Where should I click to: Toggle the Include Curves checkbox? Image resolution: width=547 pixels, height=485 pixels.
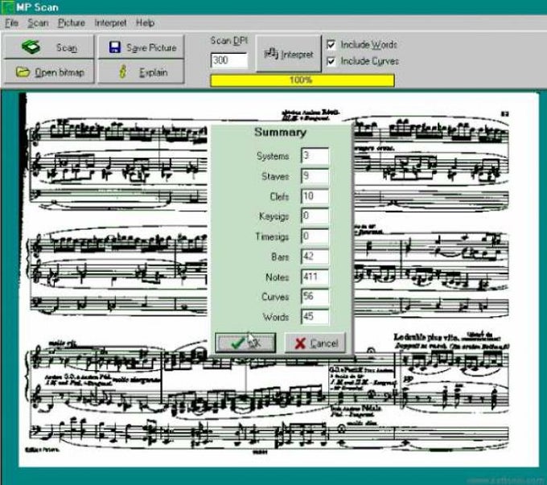click(331, 61)
